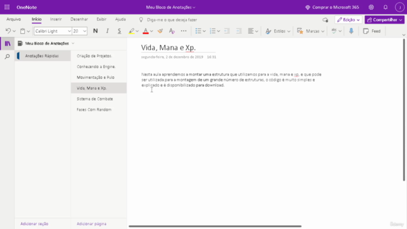Click the Tell Me search field

(x=172, y=20)
